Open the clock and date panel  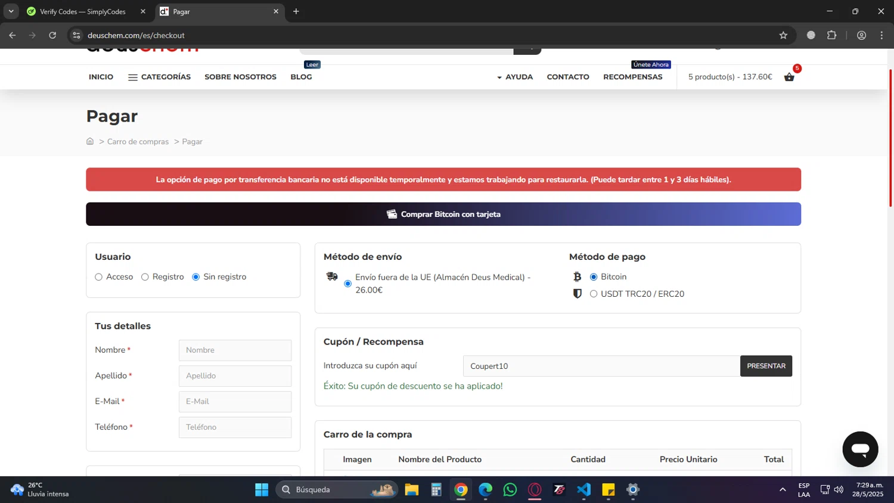[x=868, y=490]
